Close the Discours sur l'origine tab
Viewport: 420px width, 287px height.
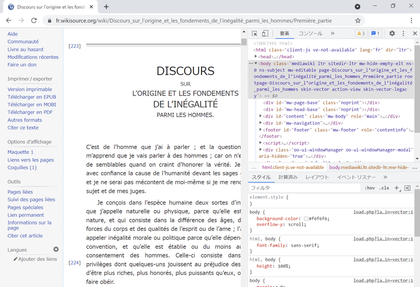point(91,7)
